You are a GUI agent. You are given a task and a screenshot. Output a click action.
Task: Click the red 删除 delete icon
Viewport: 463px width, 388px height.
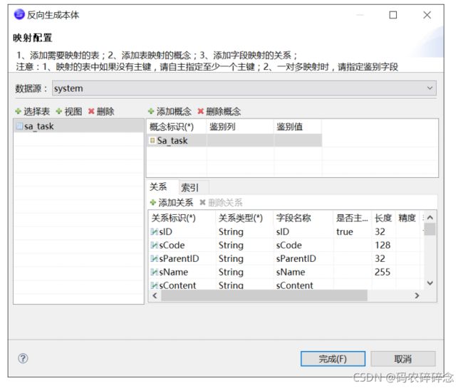(x=91, y=112)
